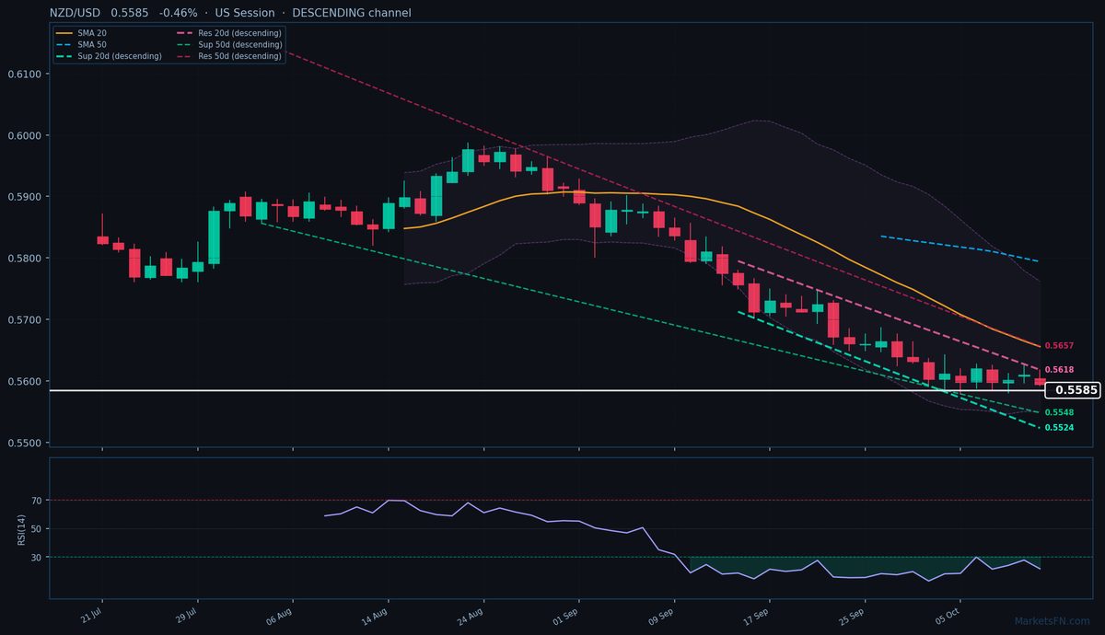
Task: Click the 09 Sep date label
Action: click(x=662, y=616)
